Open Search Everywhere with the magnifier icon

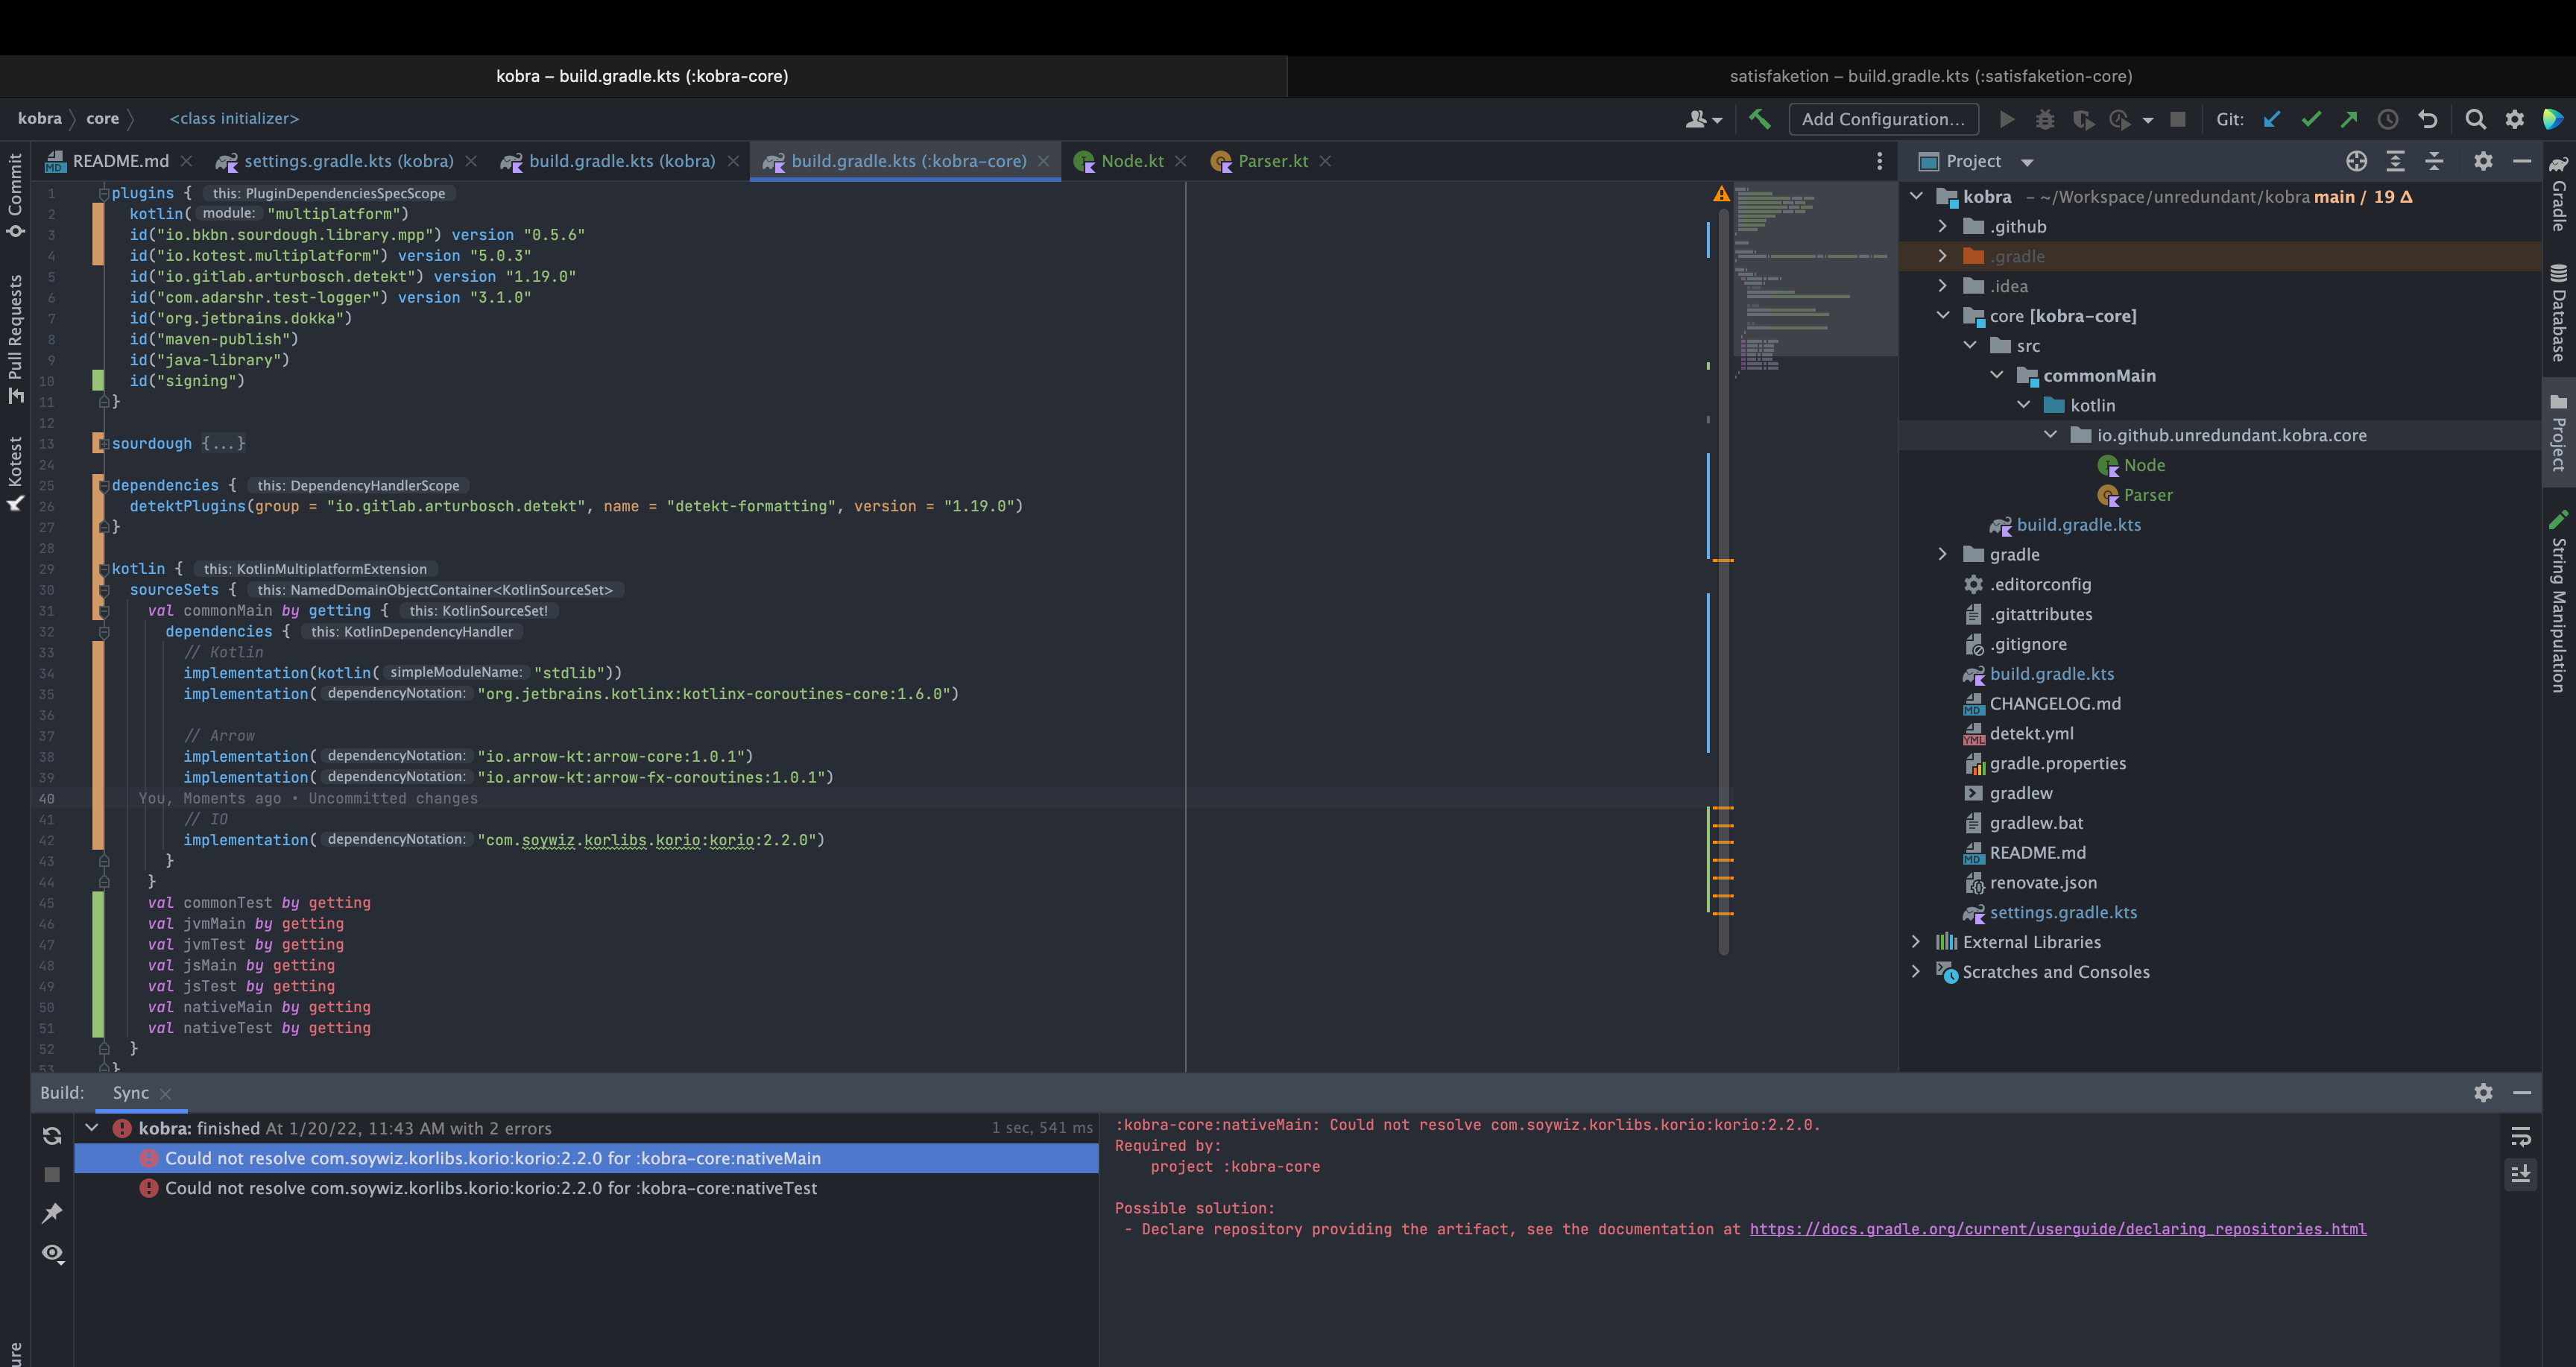tap(2475, 119)
